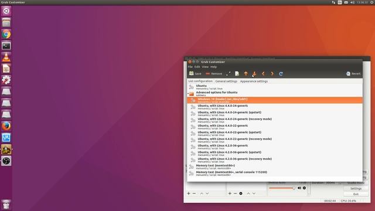
Task: Select the top Ubuntu menuentry row
Action: [x=275, y=87]
